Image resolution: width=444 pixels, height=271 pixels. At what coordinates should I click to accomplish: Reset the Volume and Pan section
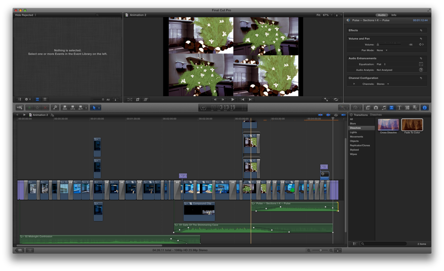pyautogui.click(x=421, y=39)
